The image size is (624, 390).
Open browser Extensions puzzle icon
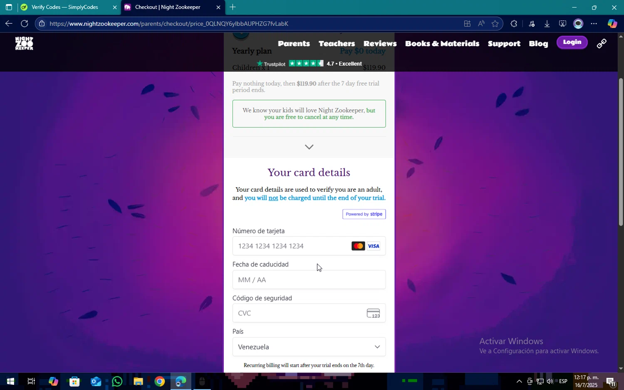(514, 24)
